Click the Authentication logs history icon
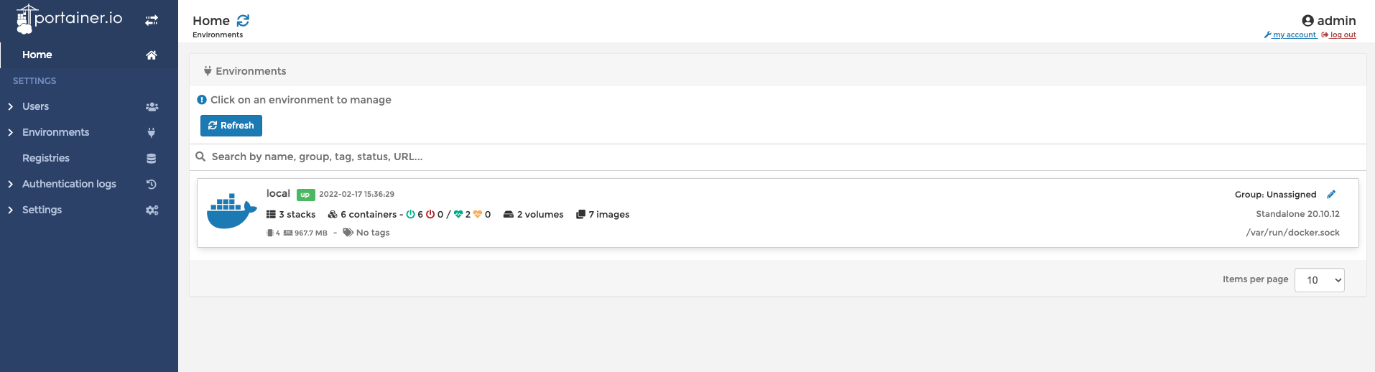The image size is (1375, 372). click(152, 185)
